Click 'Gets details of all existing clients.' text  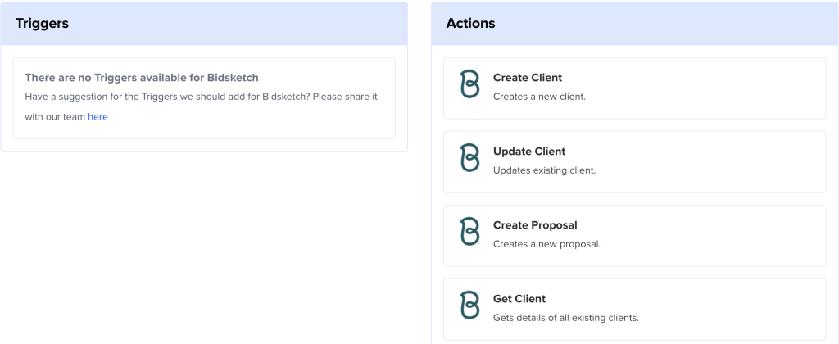click(x=565, y=318)
